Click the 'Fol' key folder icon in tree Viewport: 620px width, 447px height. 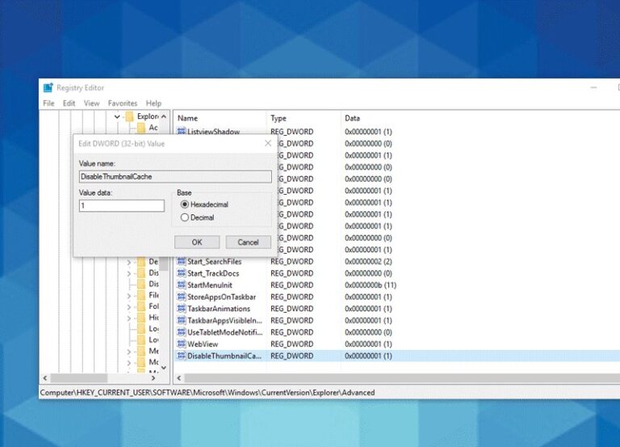coord(141,306)
